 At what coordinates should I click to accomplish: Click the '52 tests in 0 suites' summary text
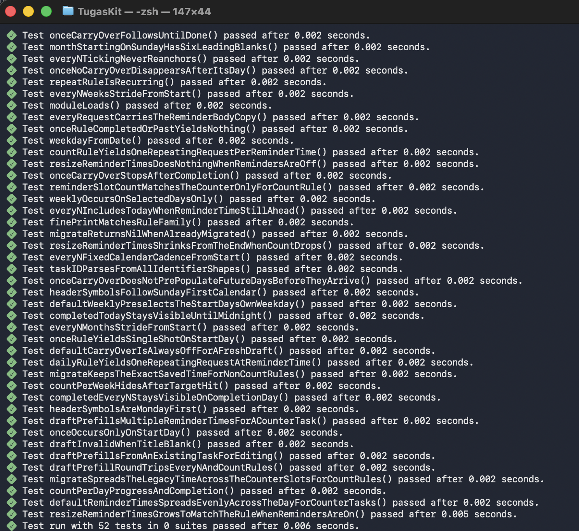(153, 526)
